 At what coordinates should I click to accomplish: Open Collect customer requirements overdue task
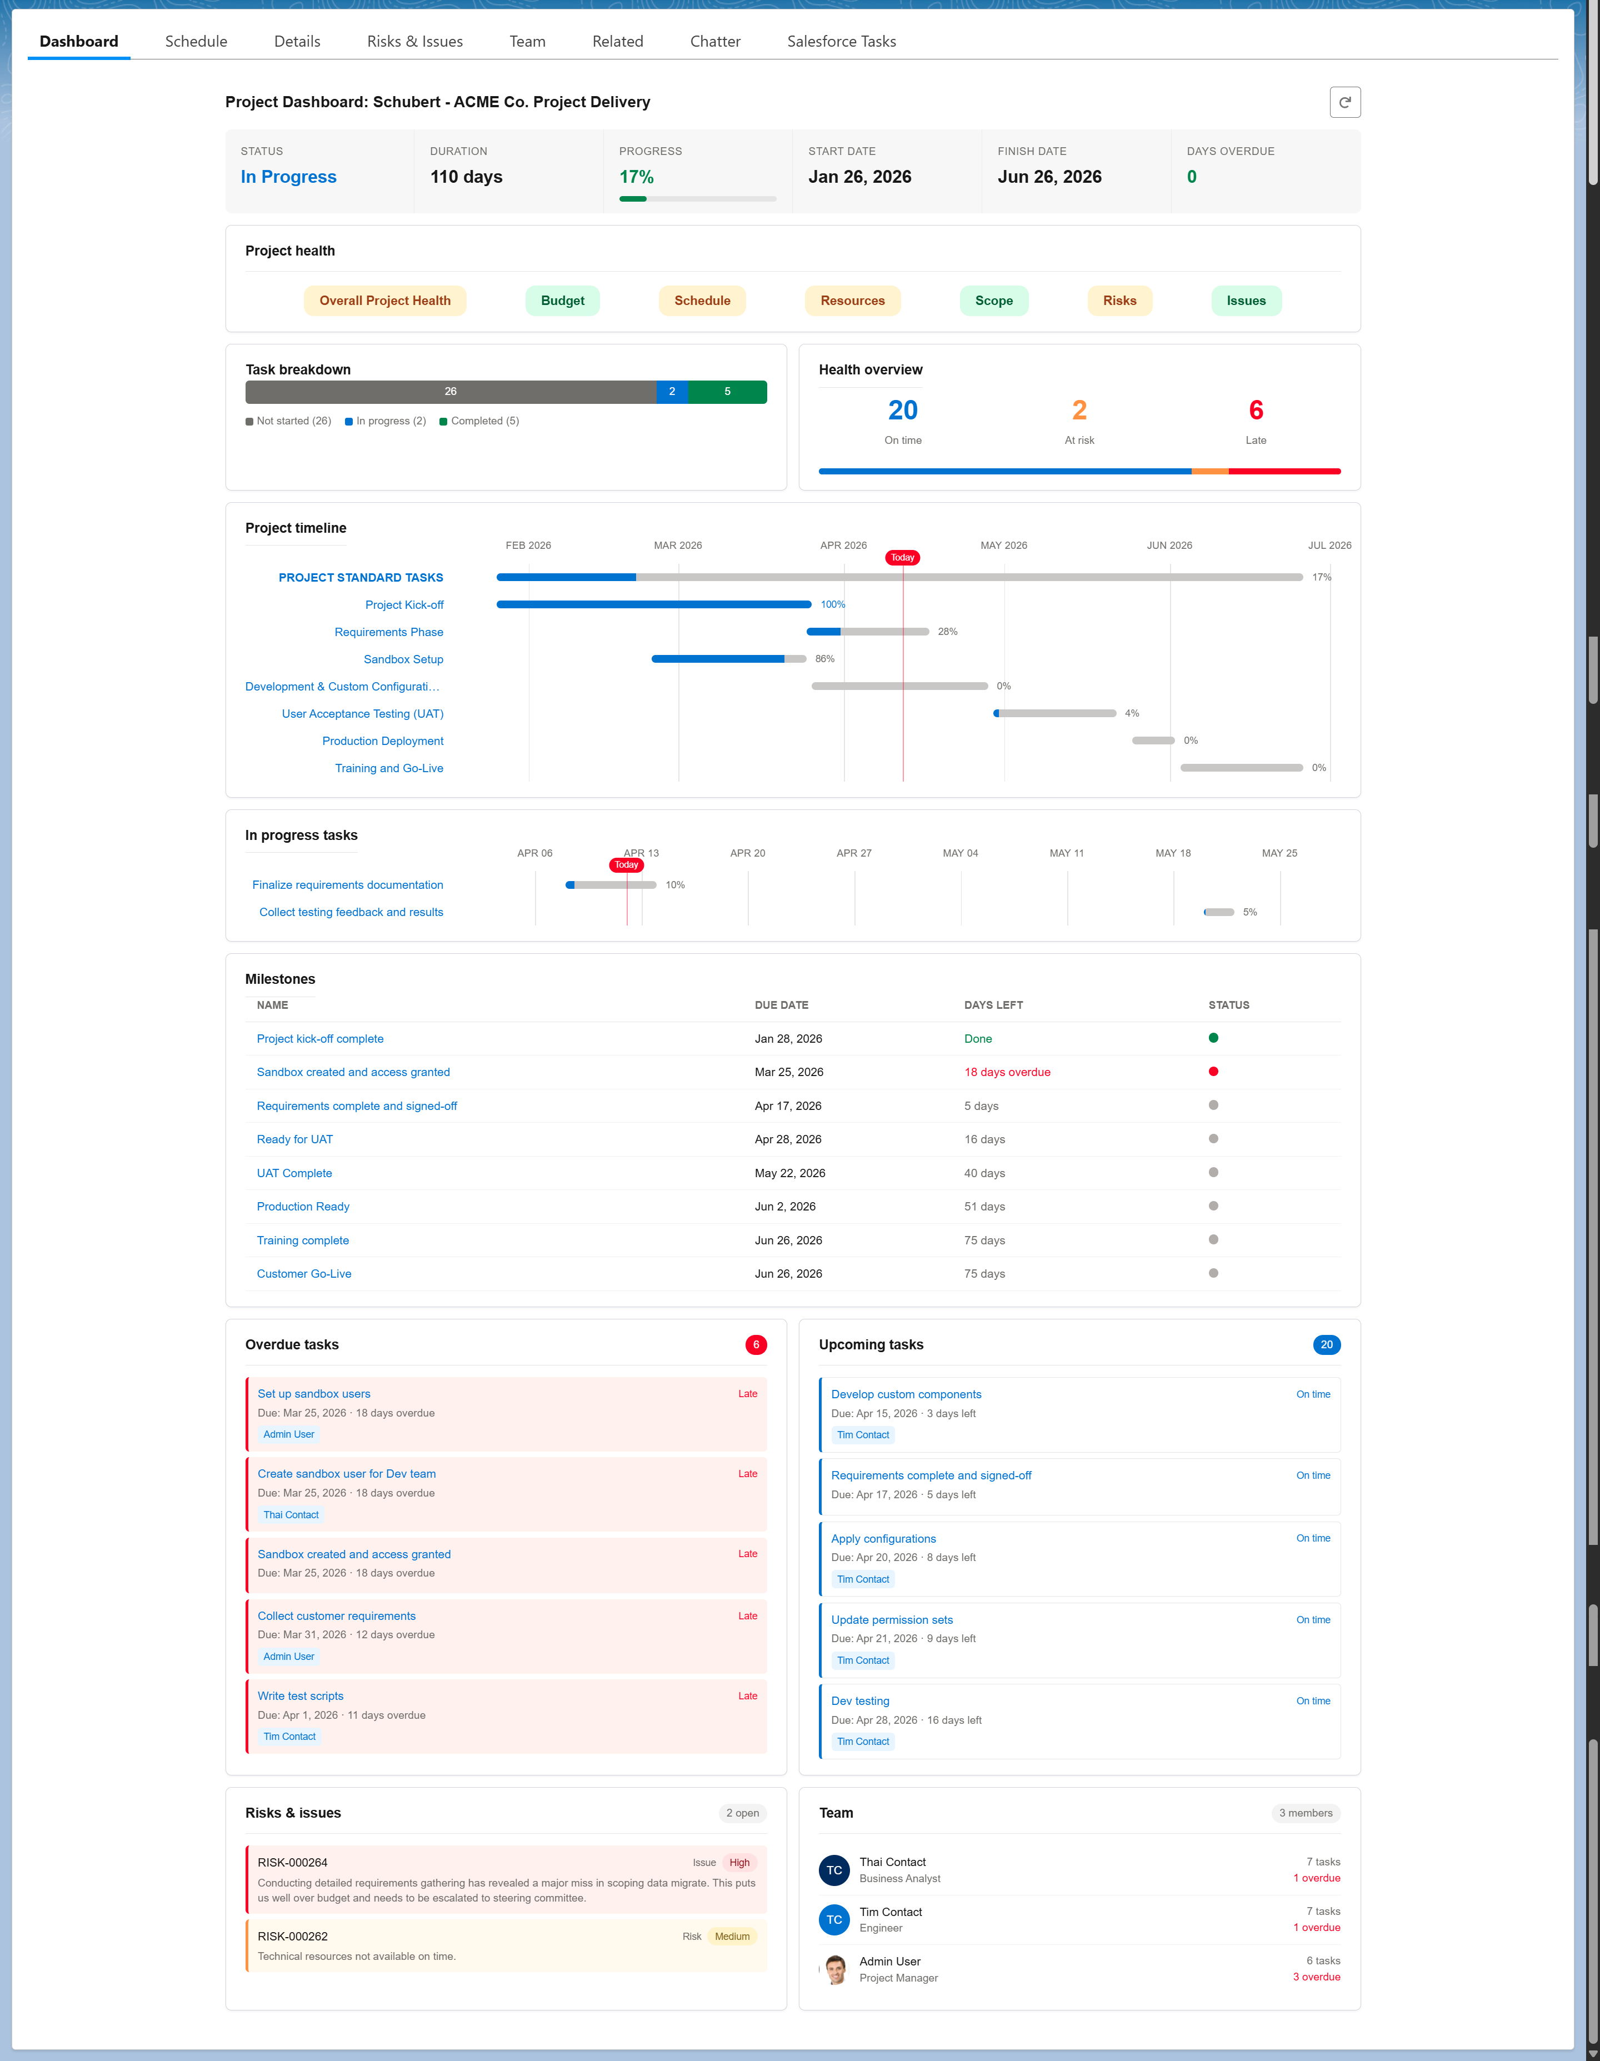(336, 1617)
